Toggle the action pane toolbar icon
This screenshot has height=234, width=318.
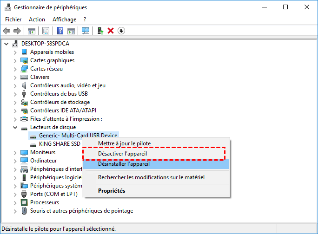coord(71,31)
